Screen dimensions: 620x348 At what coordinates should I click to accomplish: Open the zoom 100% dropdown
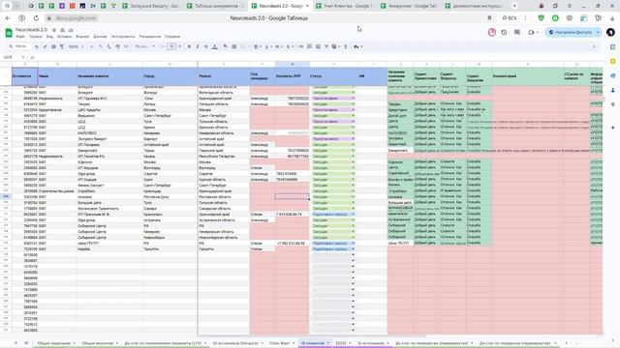(76, 46)
